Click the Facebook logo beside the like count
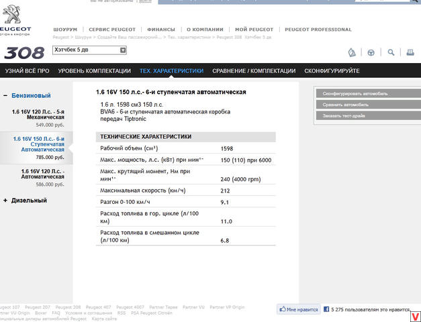The height and width of the screenshot is (322, 421). tap(326, 309)
